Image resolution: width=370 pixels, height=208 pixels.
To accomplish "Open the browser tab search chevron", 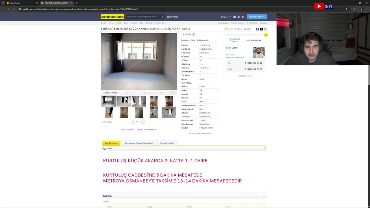I will 3,3.
